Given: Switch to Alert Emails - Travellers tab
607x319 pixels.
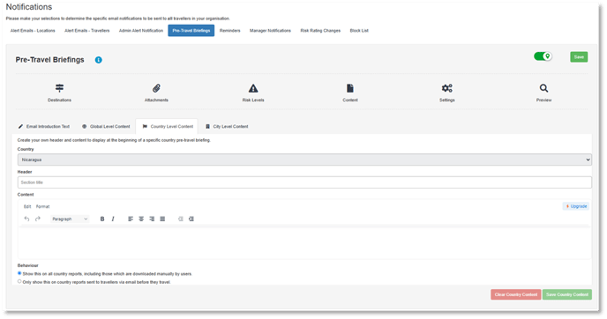Looking at the screenshot, I should tap(86, 31).
